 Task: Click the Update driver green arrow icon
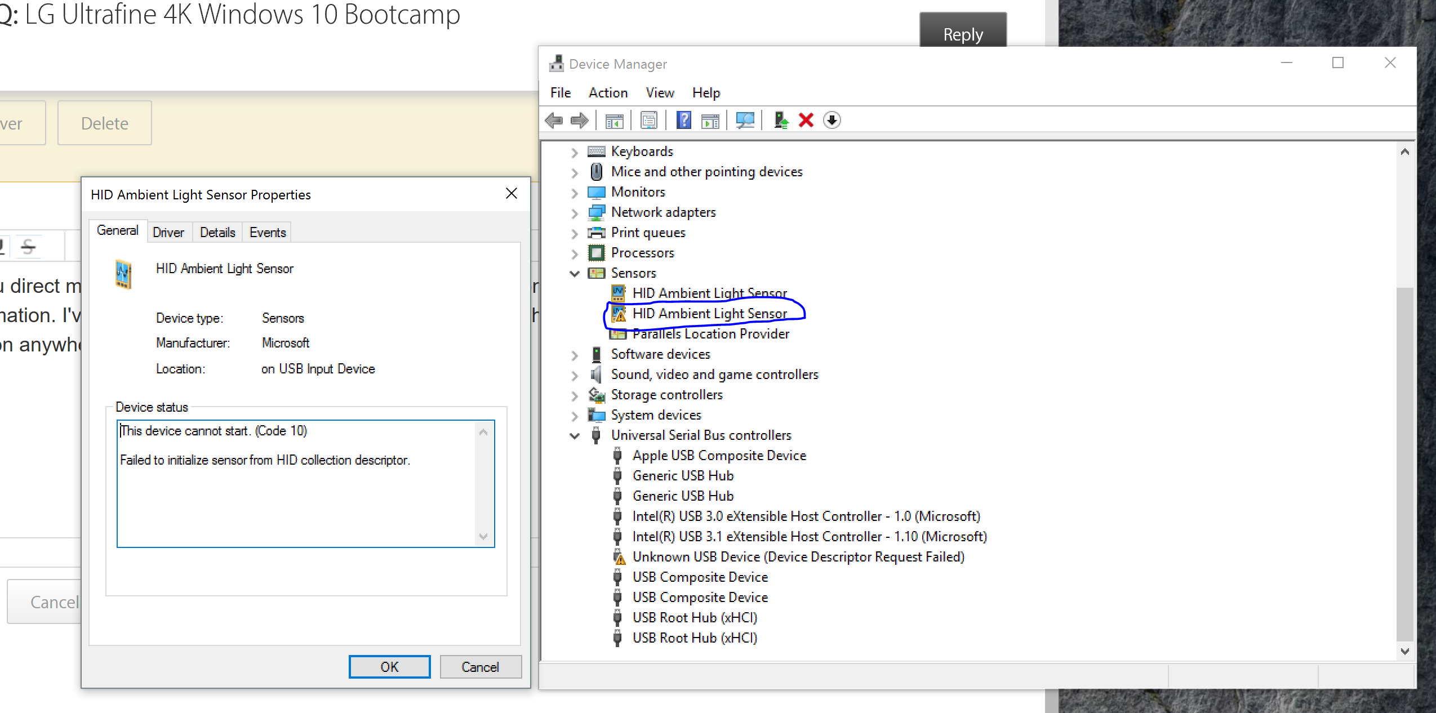pos(781,120)
